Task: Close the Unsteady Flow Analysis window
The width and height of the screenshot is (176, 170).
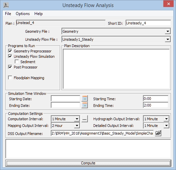Action: click(x=168, y=4)
